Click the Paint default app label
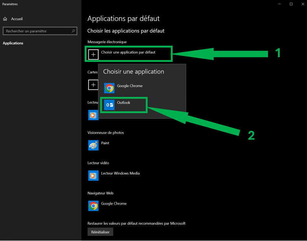The image size is (307, 241). 105,143
